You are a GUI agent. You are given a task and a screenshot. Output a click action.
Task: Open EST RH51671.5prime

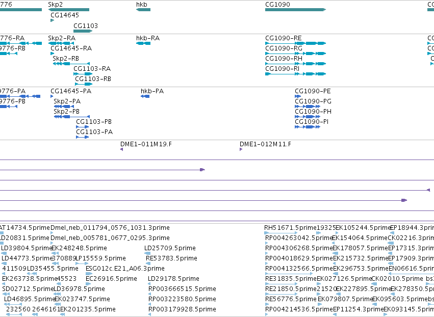pos(290,228)
